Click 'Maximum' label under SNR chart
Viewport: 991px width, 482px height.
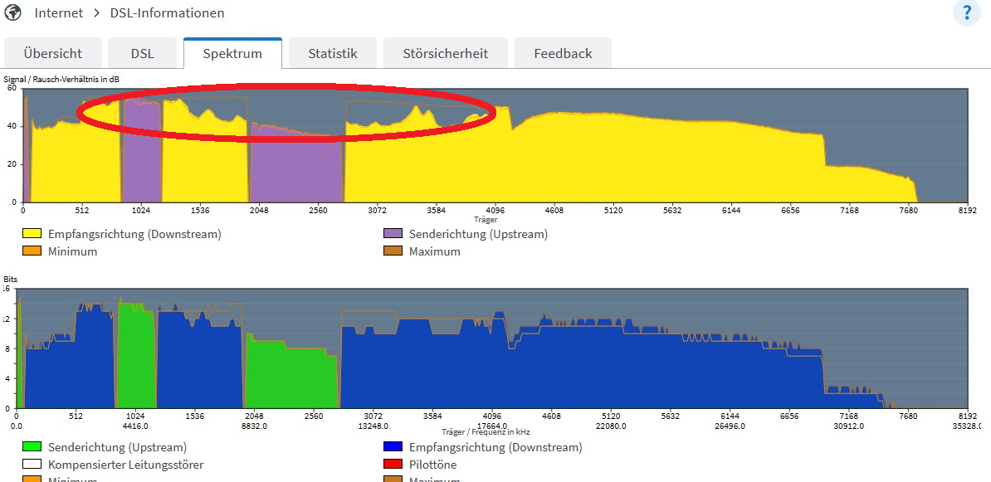click(435, 251)
